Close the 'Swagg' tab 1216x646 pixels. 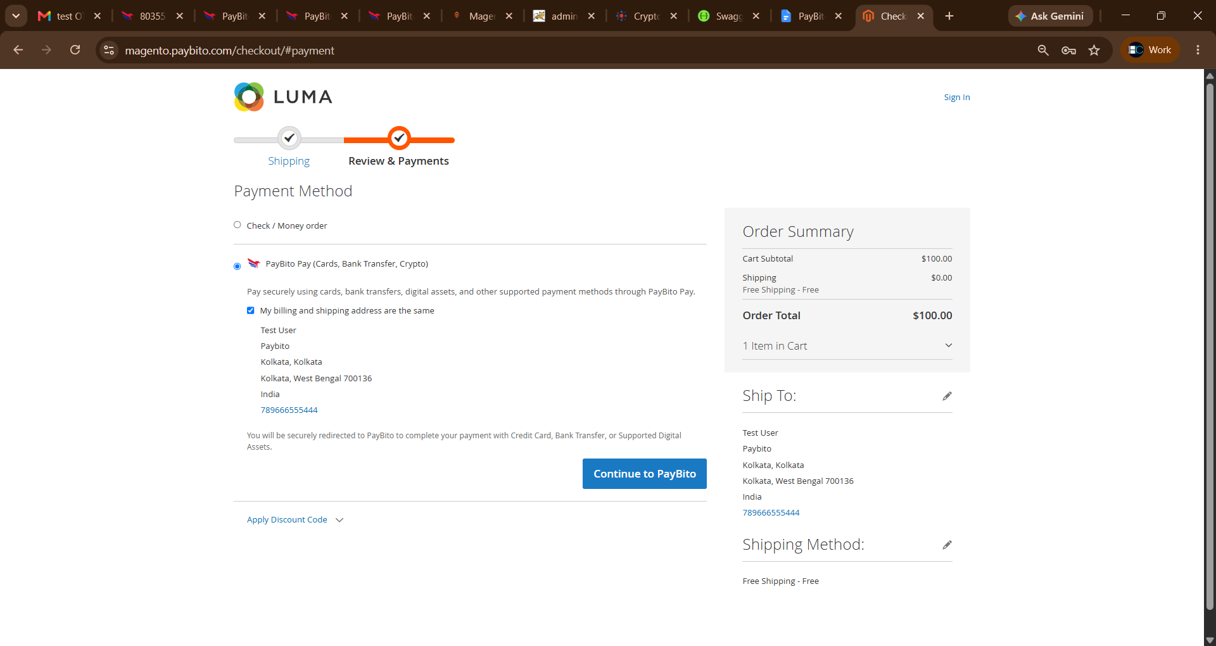click(x=756, y=16)
